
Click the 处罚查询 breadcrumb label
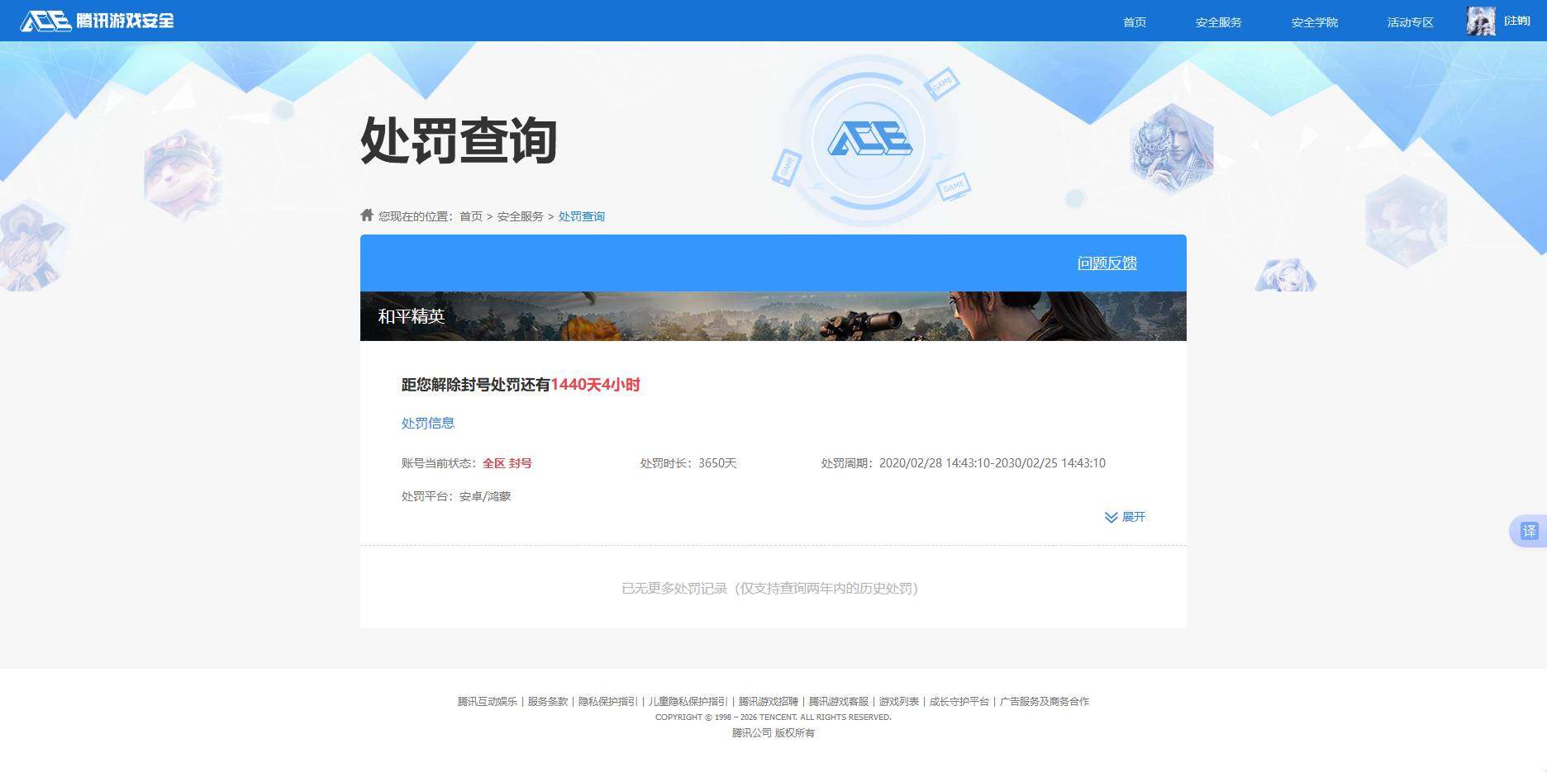pos(582,215)
